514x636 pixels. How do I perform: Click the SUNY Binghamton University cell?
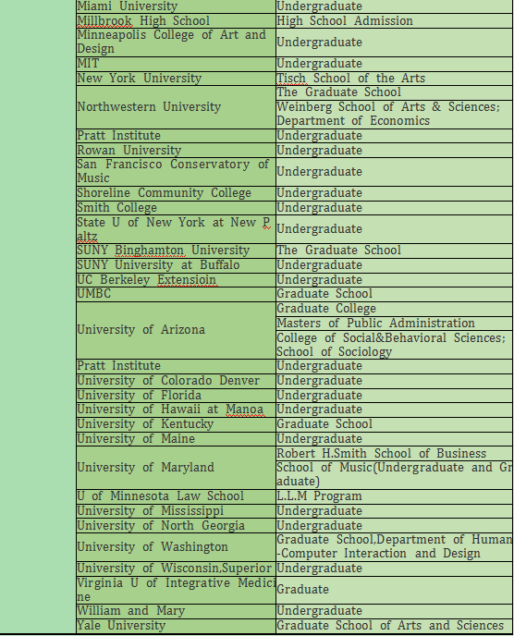click(x=176, y=251)
